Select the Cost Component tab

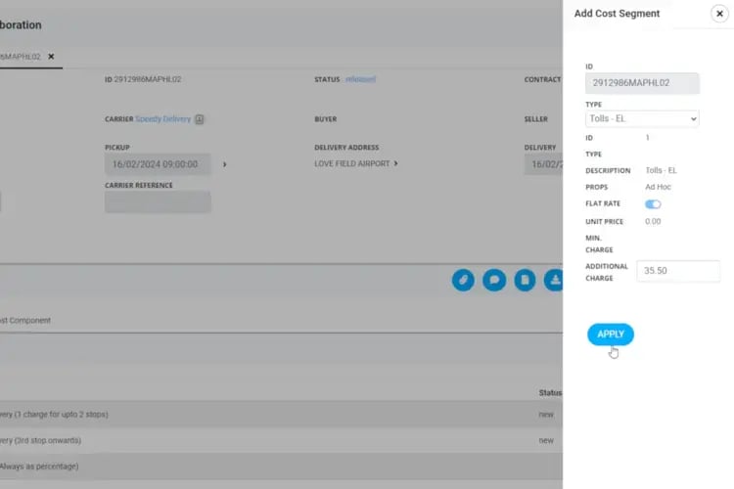[25, 321]
